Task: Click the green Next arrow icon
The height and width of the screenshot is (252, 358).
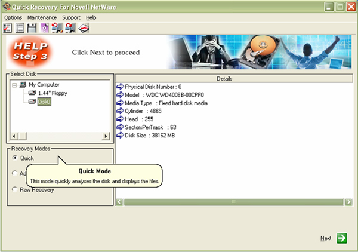Action: (342, 238)
